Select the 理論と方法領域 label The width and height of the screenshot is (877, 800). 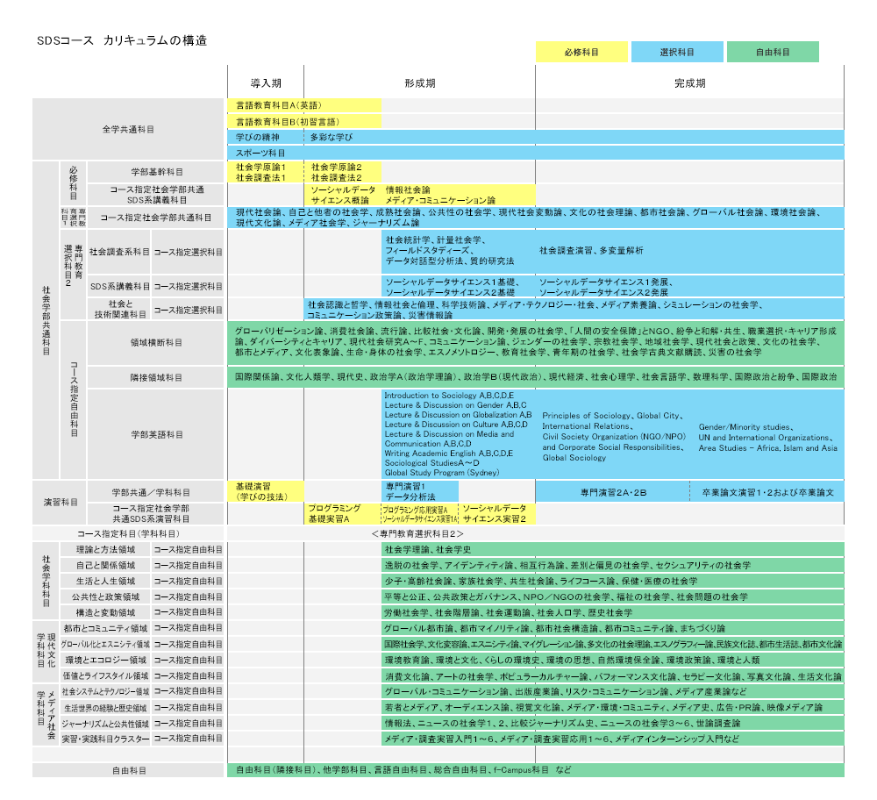[106, 549]
